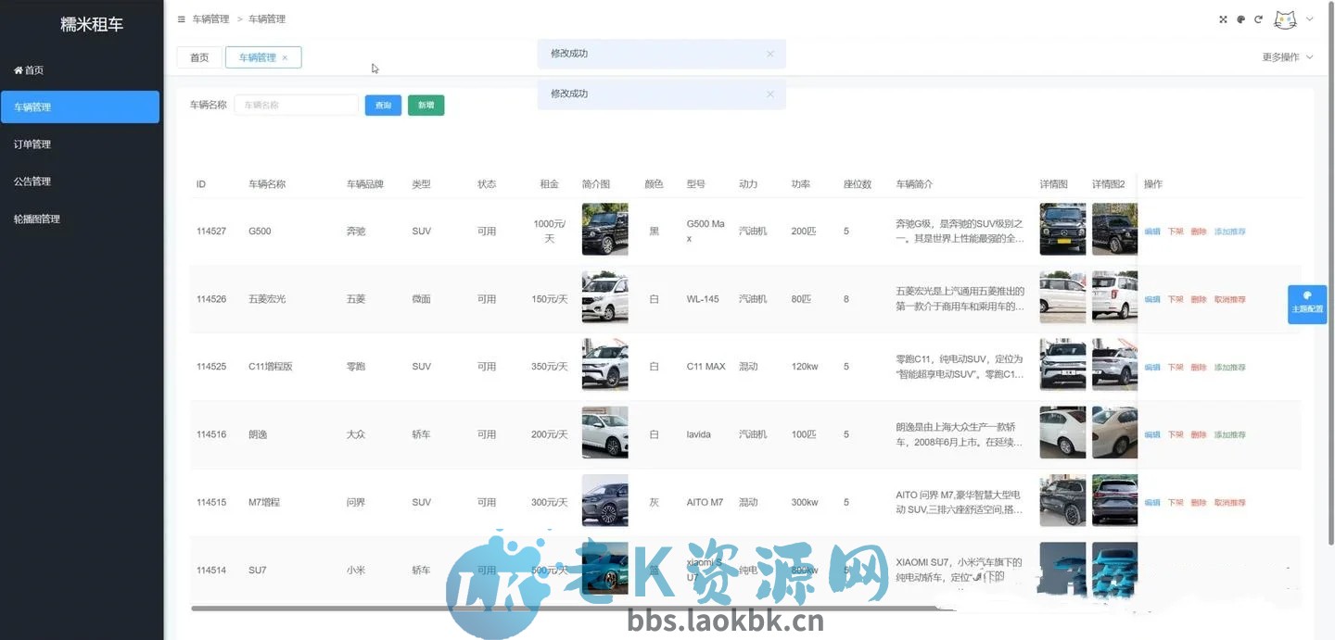
Task: Toggle fullscreen with the expand arrows icon
Action: 1223,19
